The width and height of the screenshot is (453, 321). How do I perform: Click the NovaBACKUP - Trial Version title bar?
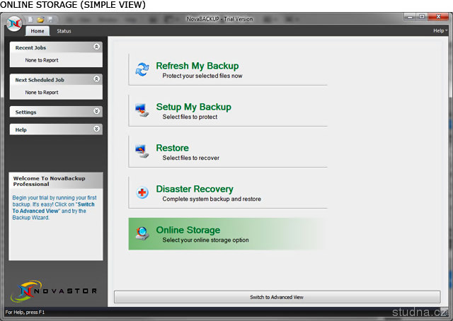pos(219,19)
